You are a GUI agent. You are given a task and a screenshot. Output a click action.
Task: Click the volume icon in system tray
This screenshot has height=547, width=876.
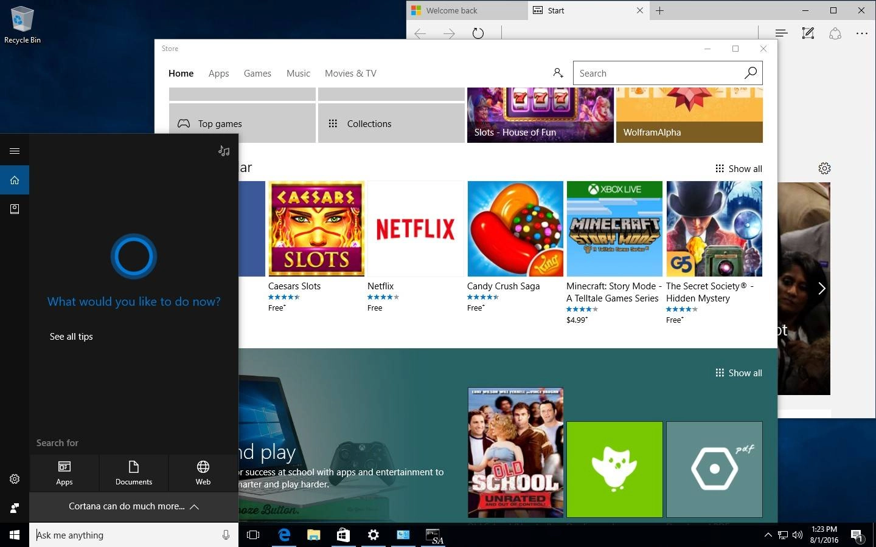[x=798, y=535]
